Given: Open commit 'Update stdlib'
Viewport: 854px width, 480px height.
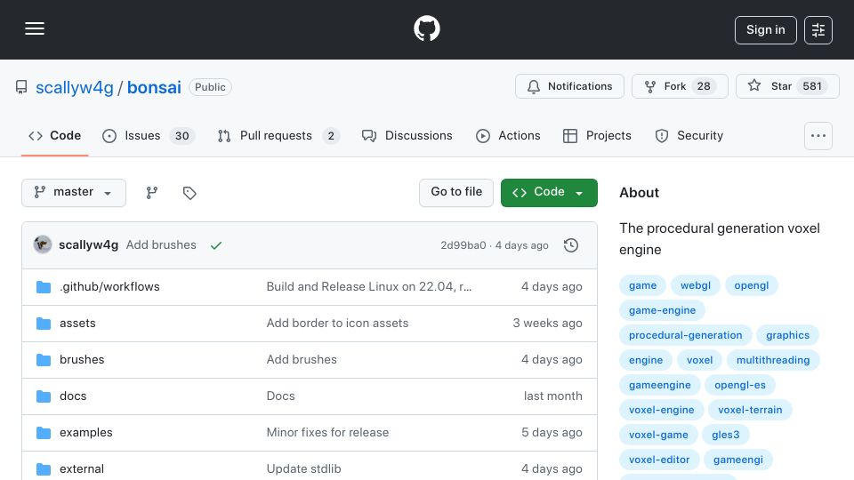Looking at the screenshot, I should 303,469.
